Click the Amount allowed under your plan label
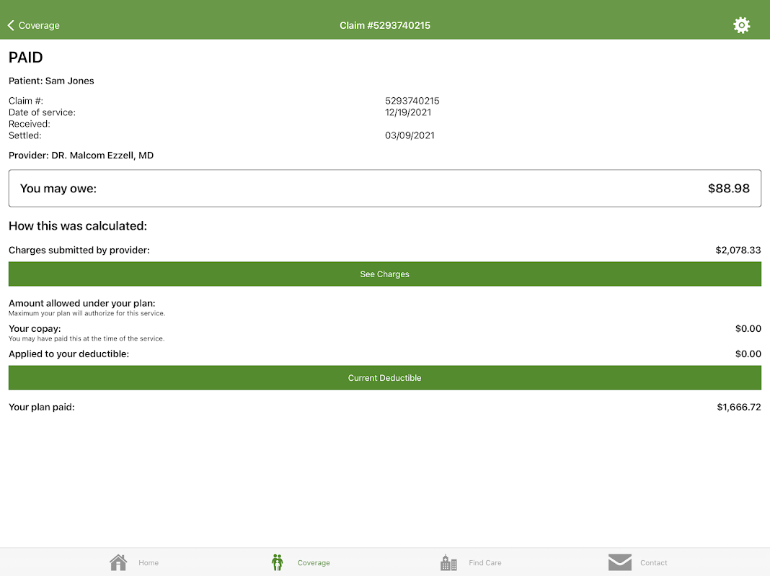This screenshot has width=770, height=576. [x=81, y=303]
